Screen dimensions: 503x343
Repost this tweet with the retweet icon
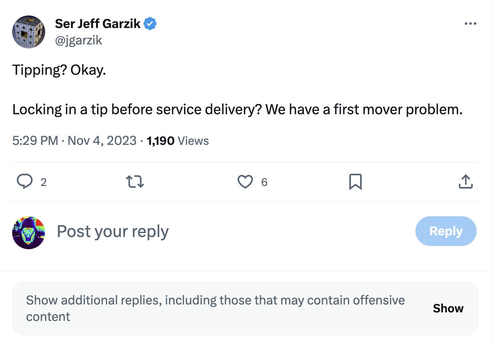pos(135,182)
